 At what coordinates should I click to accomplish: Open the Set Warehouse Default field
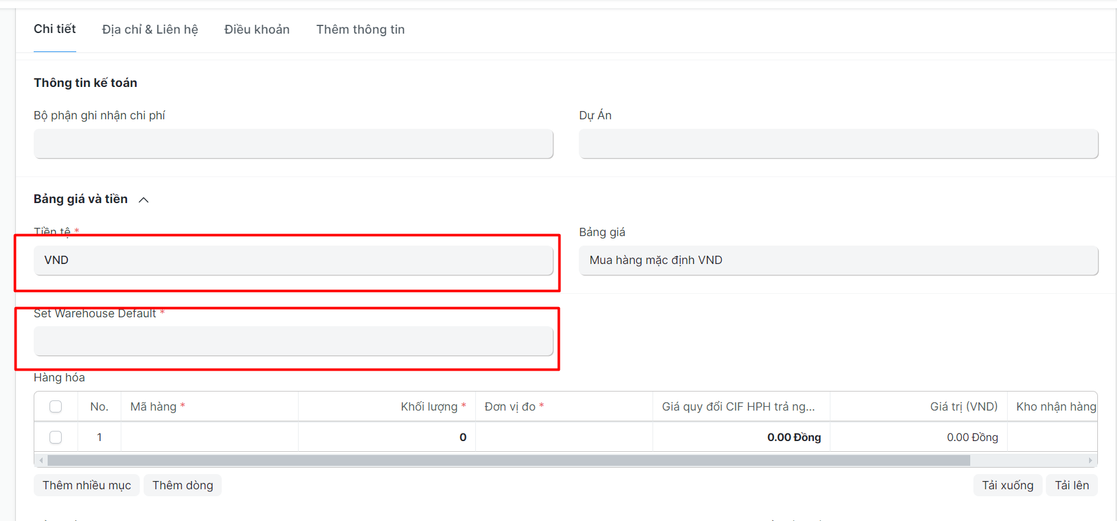293,341
